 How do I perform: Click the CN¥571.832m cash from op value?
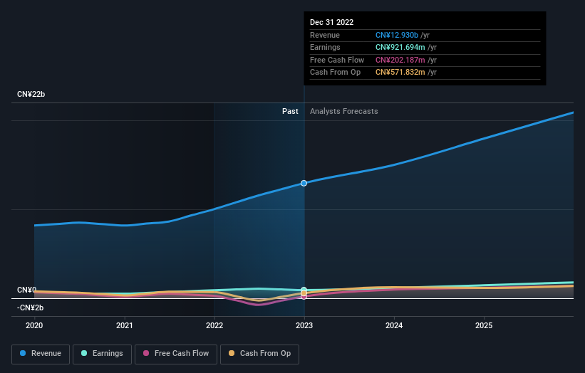click(x=400, y=73)
